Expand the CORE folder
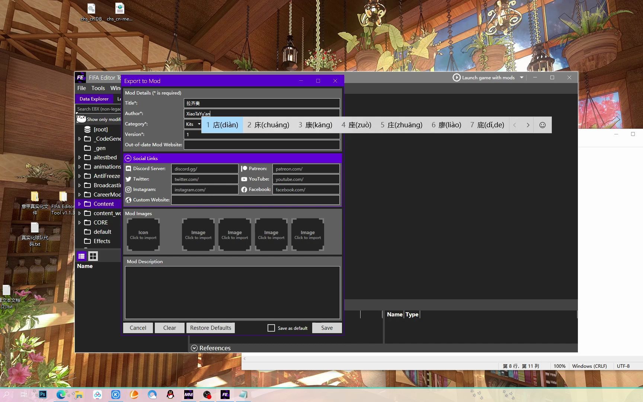Viewport: 643px width, 402px height. tap(79, 223)
